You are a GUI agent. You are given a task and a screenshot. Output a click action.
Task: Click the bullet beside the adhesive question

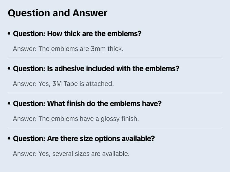(x=9, y=69)
